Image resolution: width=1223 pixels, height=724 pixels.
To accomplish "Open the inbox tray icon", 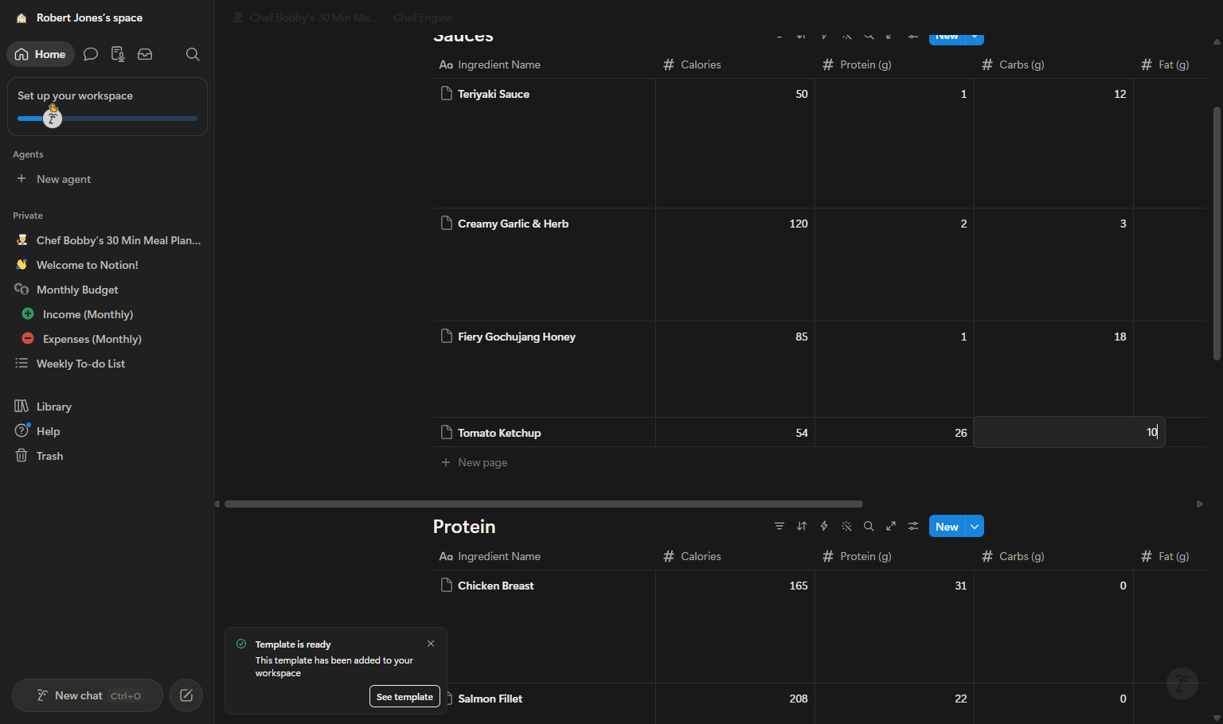I will pyautogui.click(x=145, y=54).
